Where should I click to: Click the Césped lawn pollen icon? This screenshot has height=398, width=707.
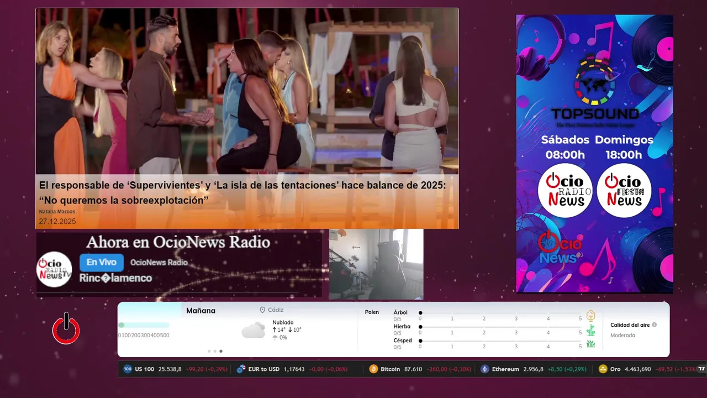click(x=590, y=344)
